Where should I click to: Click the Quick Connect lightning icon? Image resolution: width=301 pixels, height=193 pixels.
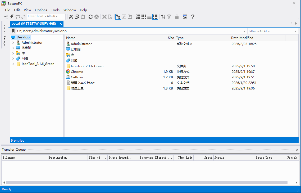point(12,17)
